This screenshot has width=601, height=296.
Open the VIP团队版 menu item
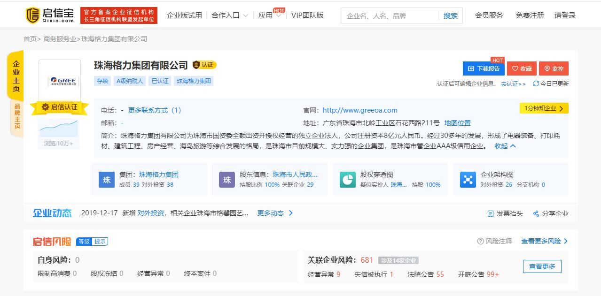(x=307, y=15)
